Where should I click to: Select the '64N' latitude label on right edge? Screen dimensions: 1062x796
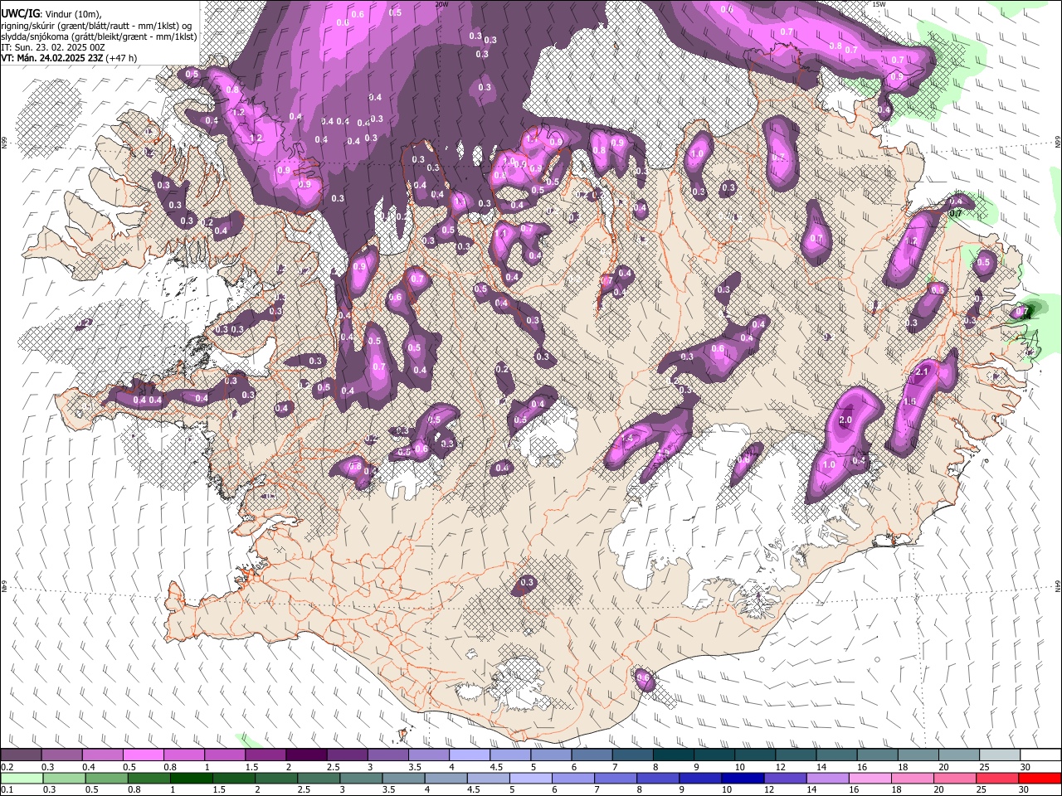click(1058, 585)
